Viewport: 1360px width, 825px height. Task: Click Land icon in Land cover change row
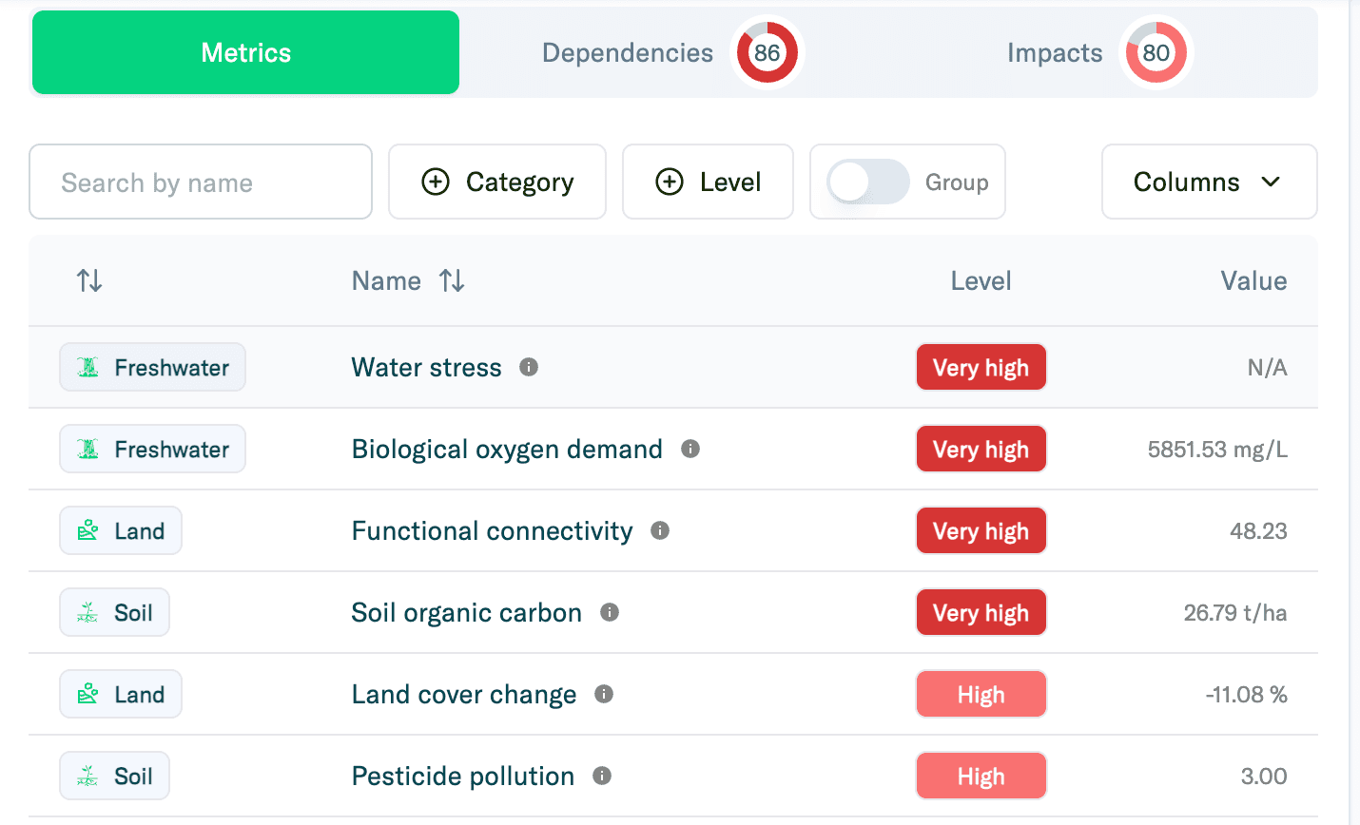coord(87,694)
